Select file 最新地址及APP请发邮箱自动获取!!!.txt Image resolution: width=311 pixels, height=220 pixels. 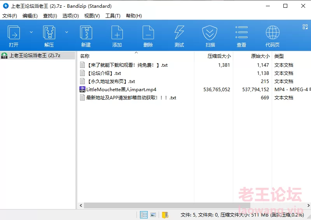(x=131, y=98)
